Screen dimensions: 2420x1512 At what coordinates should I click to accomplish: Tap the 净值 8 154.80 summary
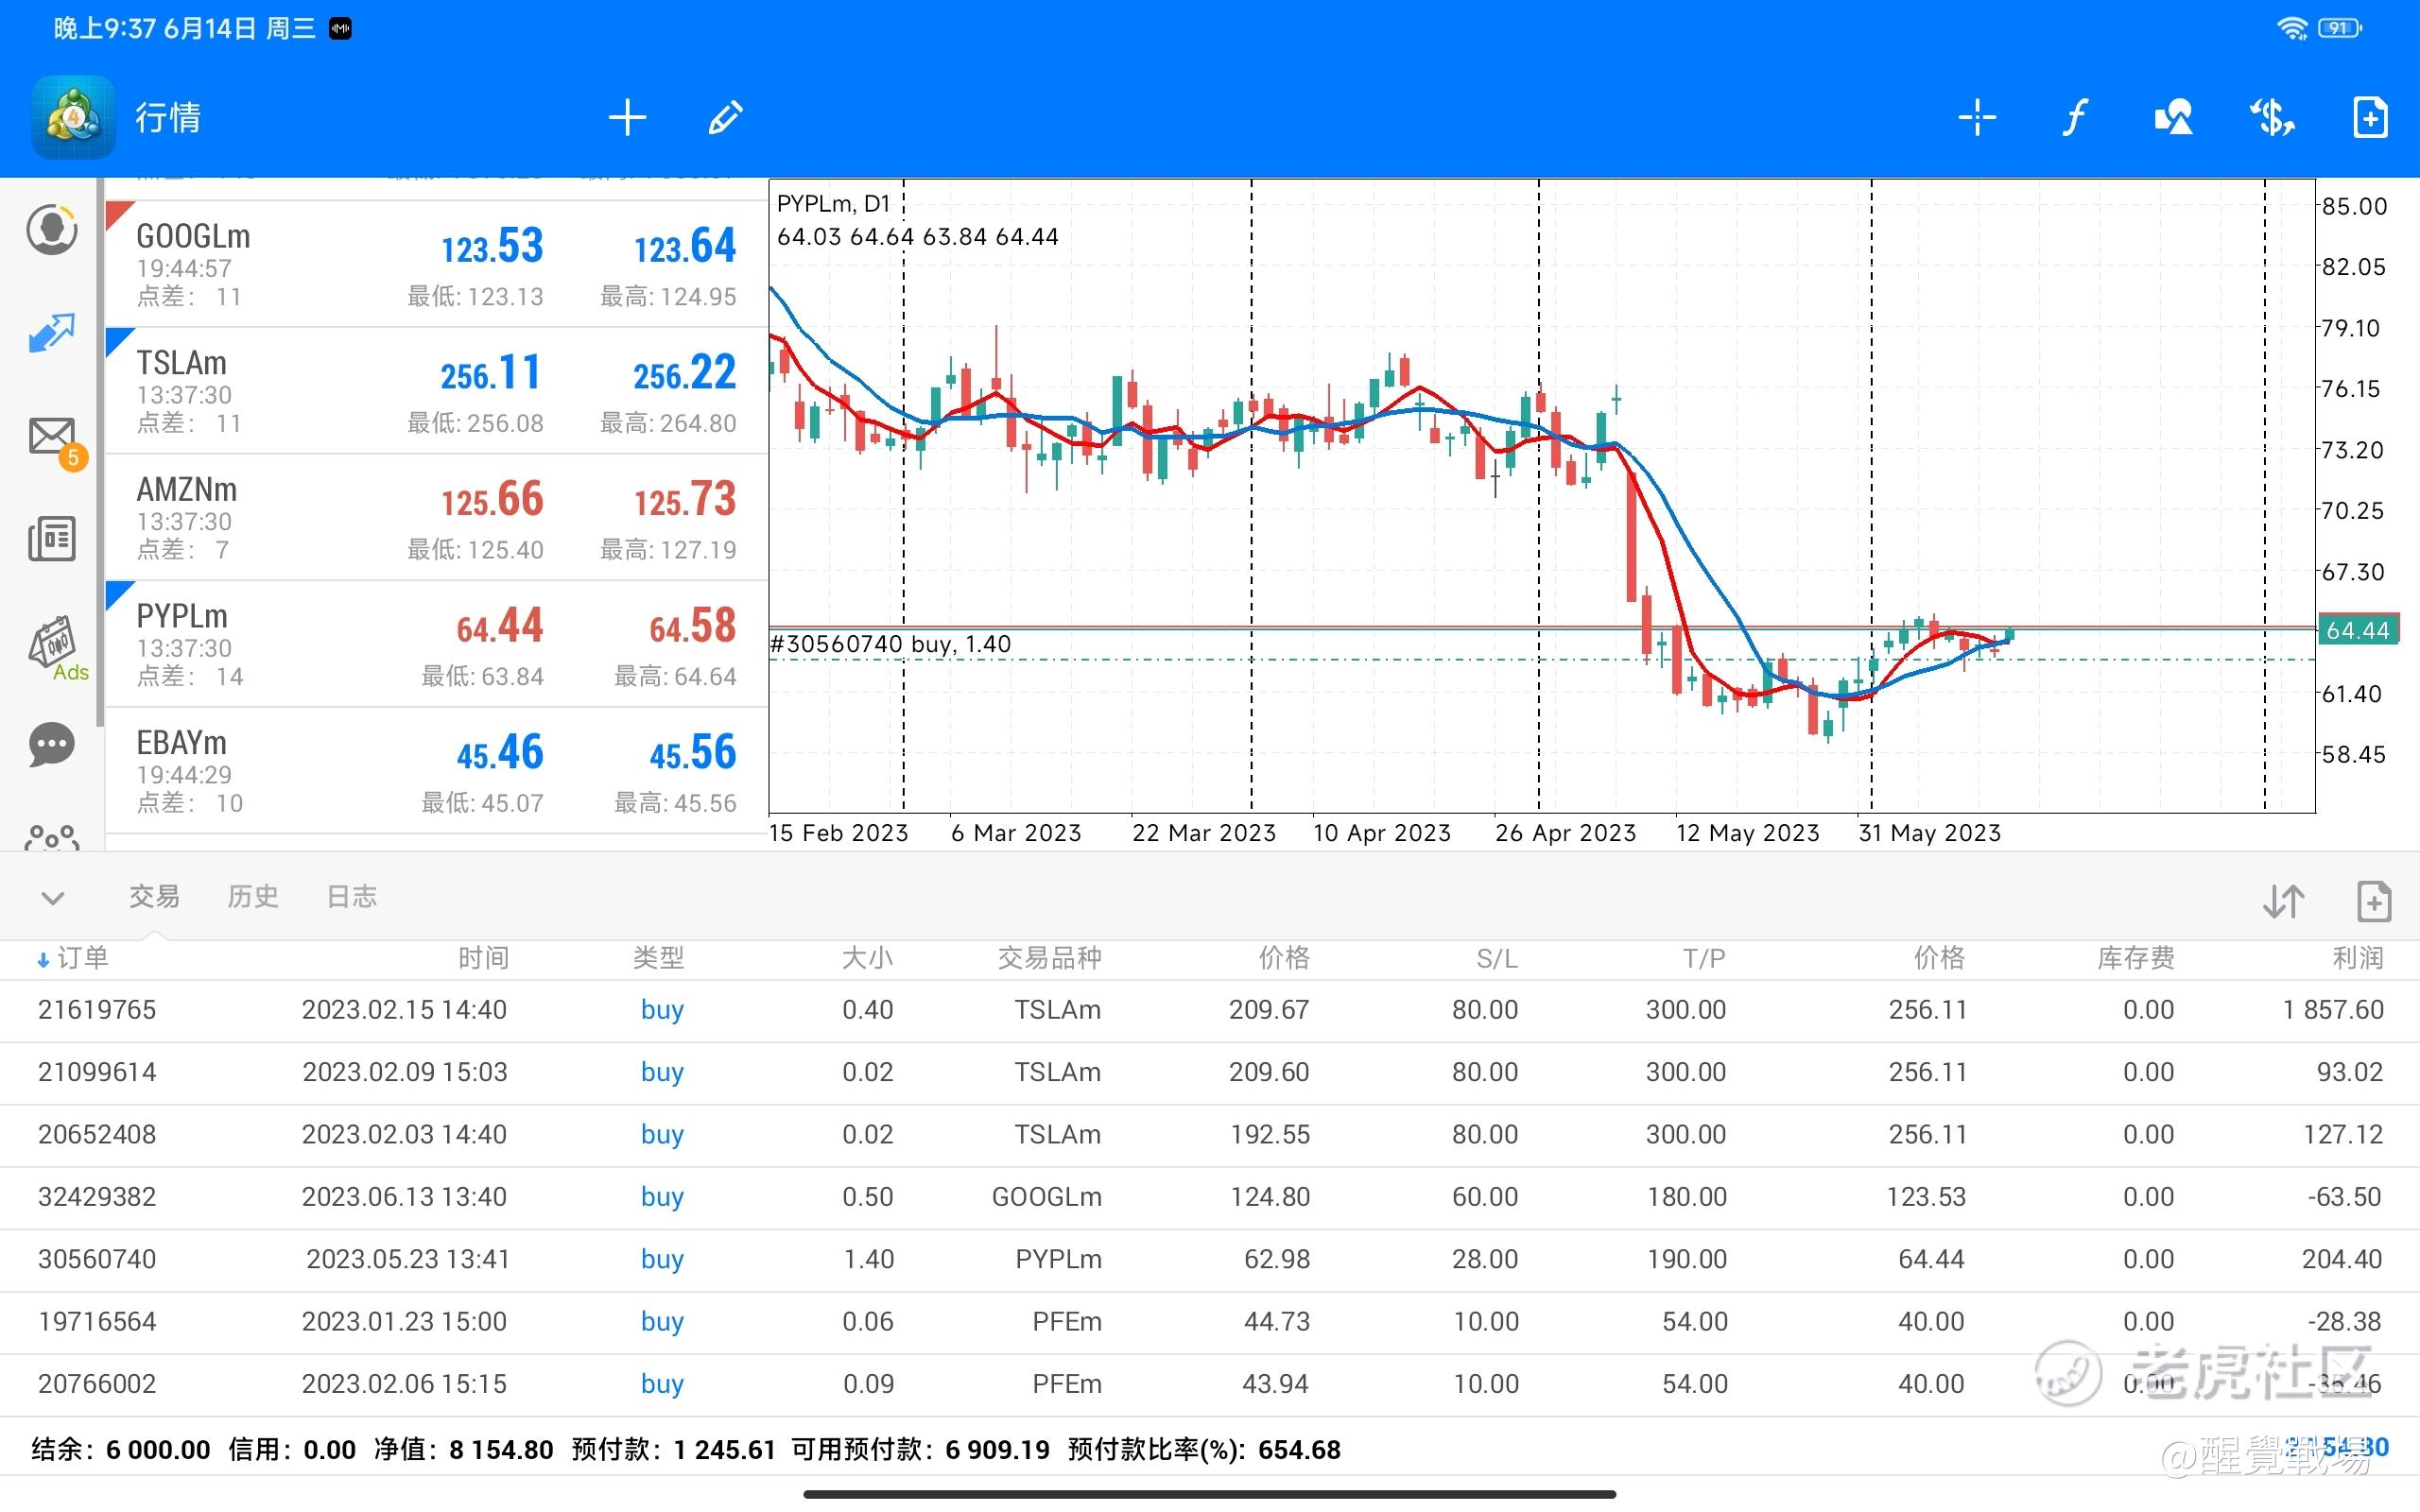[x=463, y=1449]
